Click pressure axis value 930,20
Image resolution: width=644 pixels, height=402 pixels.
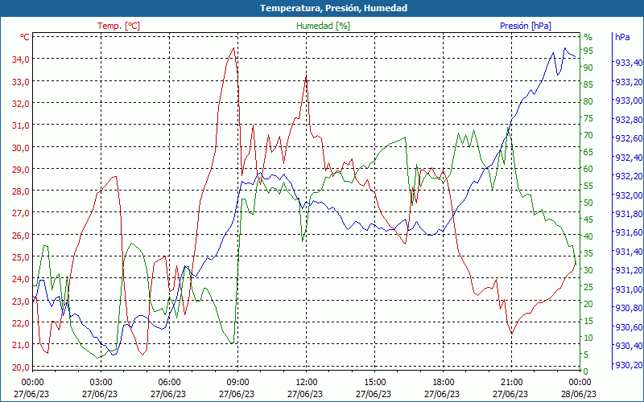tap(629, 365)
